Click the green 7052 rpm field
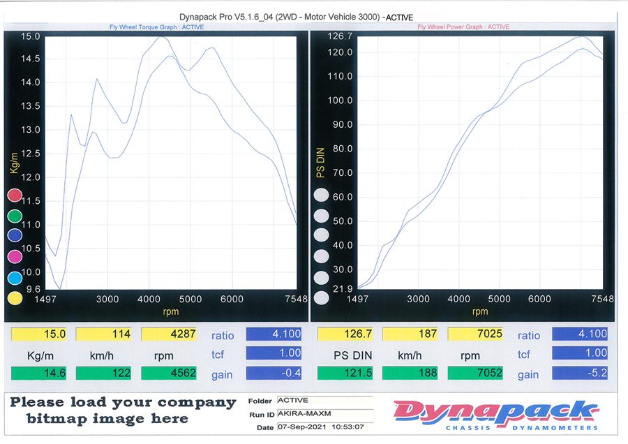 click(475, 373)
